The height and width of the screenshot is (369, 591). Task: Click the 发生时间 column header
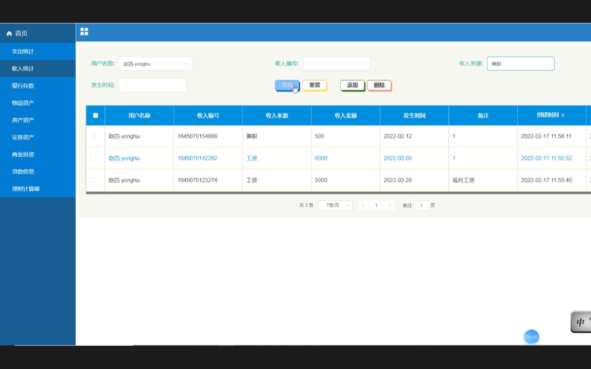pos(414,115)
